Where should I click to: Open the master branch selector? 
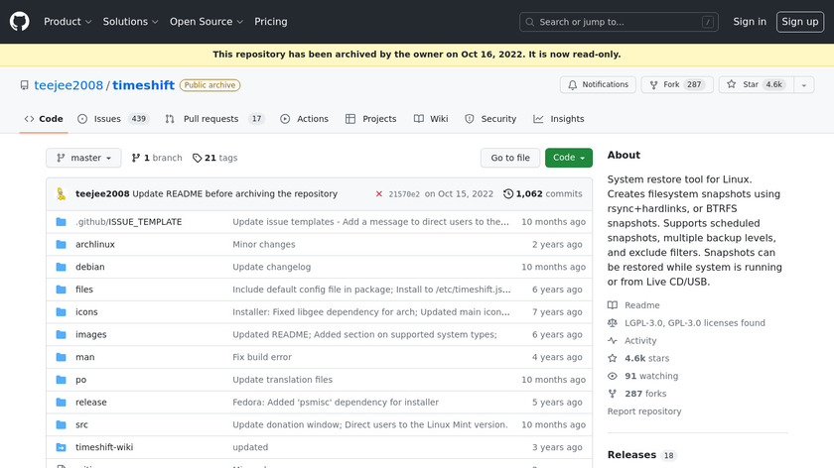(83, 158)
